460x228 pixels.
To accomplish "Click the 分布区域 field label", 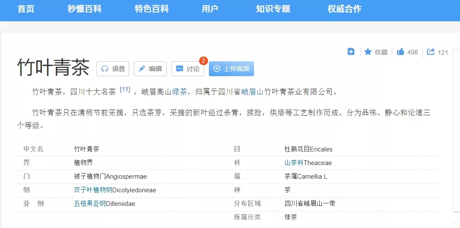I will point(247,203).
